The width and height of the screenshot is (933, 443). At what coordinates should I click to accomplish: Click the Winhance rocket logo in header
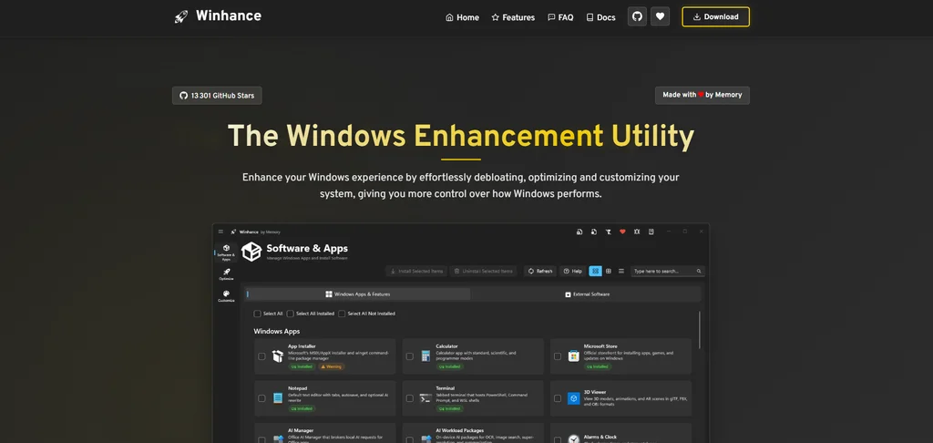pyautogui.click(x=181, y=16)
